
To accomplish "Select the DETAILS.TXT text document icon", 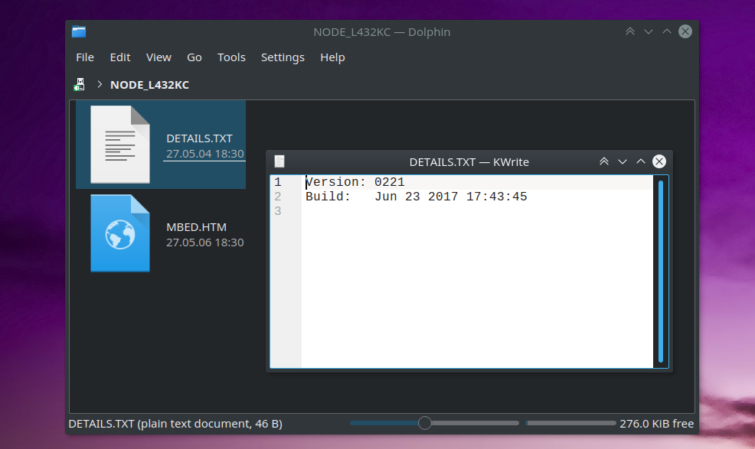I will 120,145.
